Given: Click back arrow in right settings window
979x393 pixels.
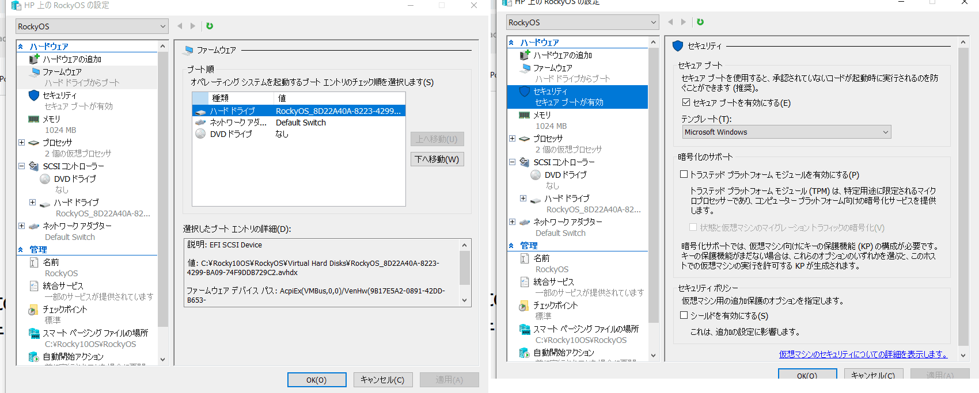Looking at the screenshot, I should (670, 22).
